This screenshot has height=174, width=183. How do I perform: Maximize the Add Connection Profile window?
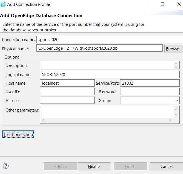163,4
